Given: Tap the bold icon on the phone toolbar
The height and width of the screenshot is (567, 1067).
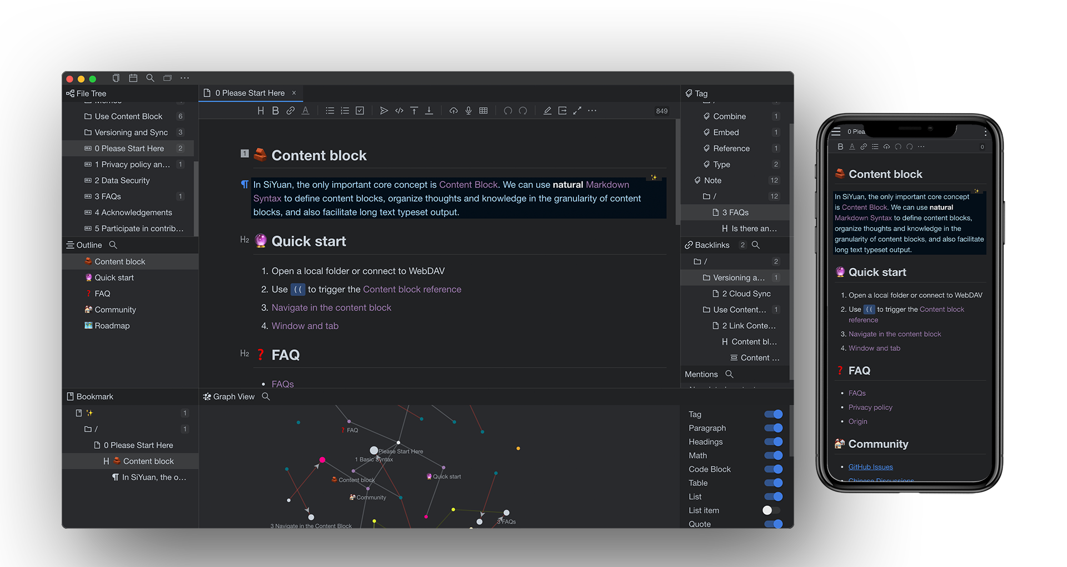Looking at the screenshot, I should pyautogui.click(x=840, y=147).
